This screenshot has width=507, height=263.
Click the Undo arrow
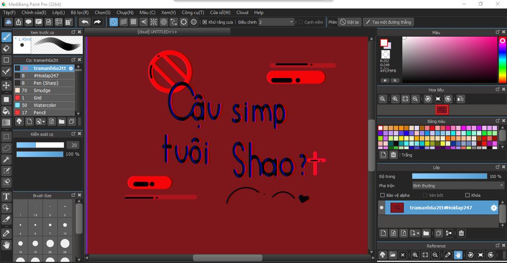(x=85, y=22)
